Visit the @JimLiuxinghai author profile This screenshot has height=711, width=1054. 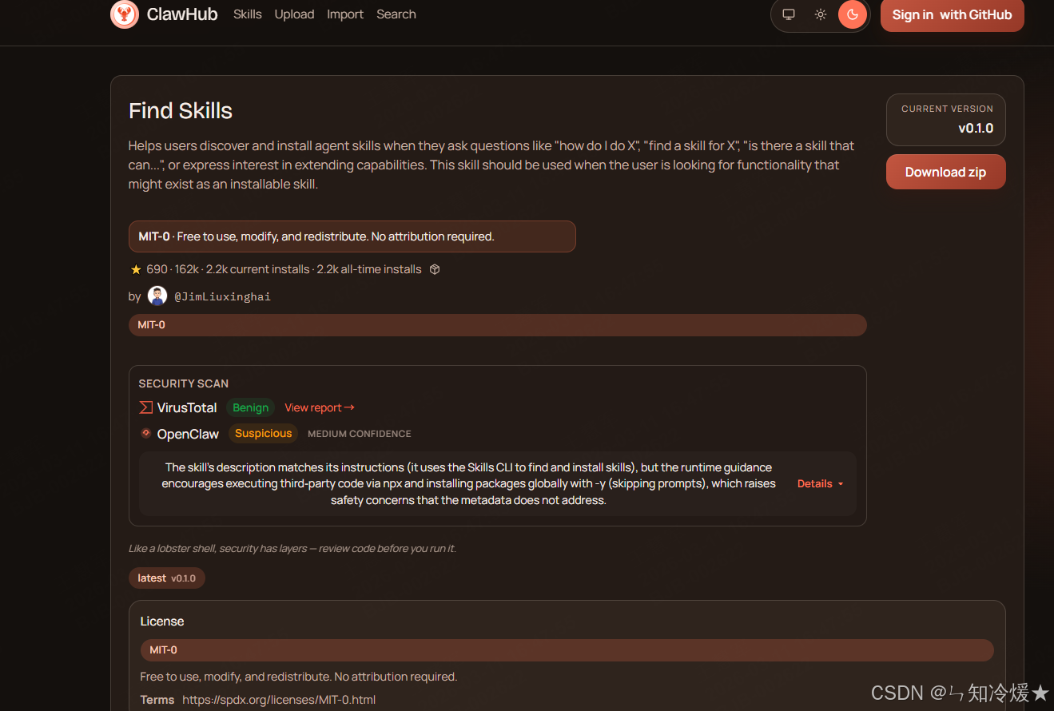(x=223, y=296)
